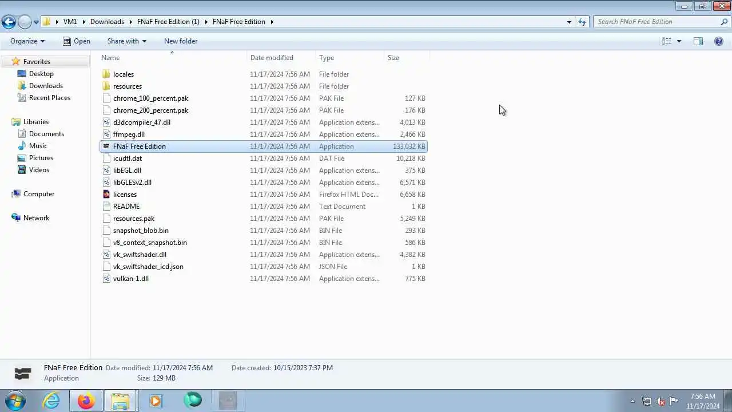The width and height of the screenshot is (732, 412).
Task: Click in the Search FNaF Free Edition box
Action: [x=657, y=22]
